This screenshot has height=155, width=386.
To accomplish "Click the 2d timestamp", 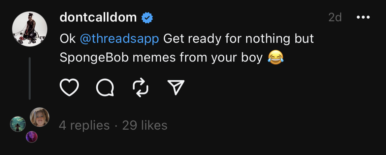I will tap(335, 17).
